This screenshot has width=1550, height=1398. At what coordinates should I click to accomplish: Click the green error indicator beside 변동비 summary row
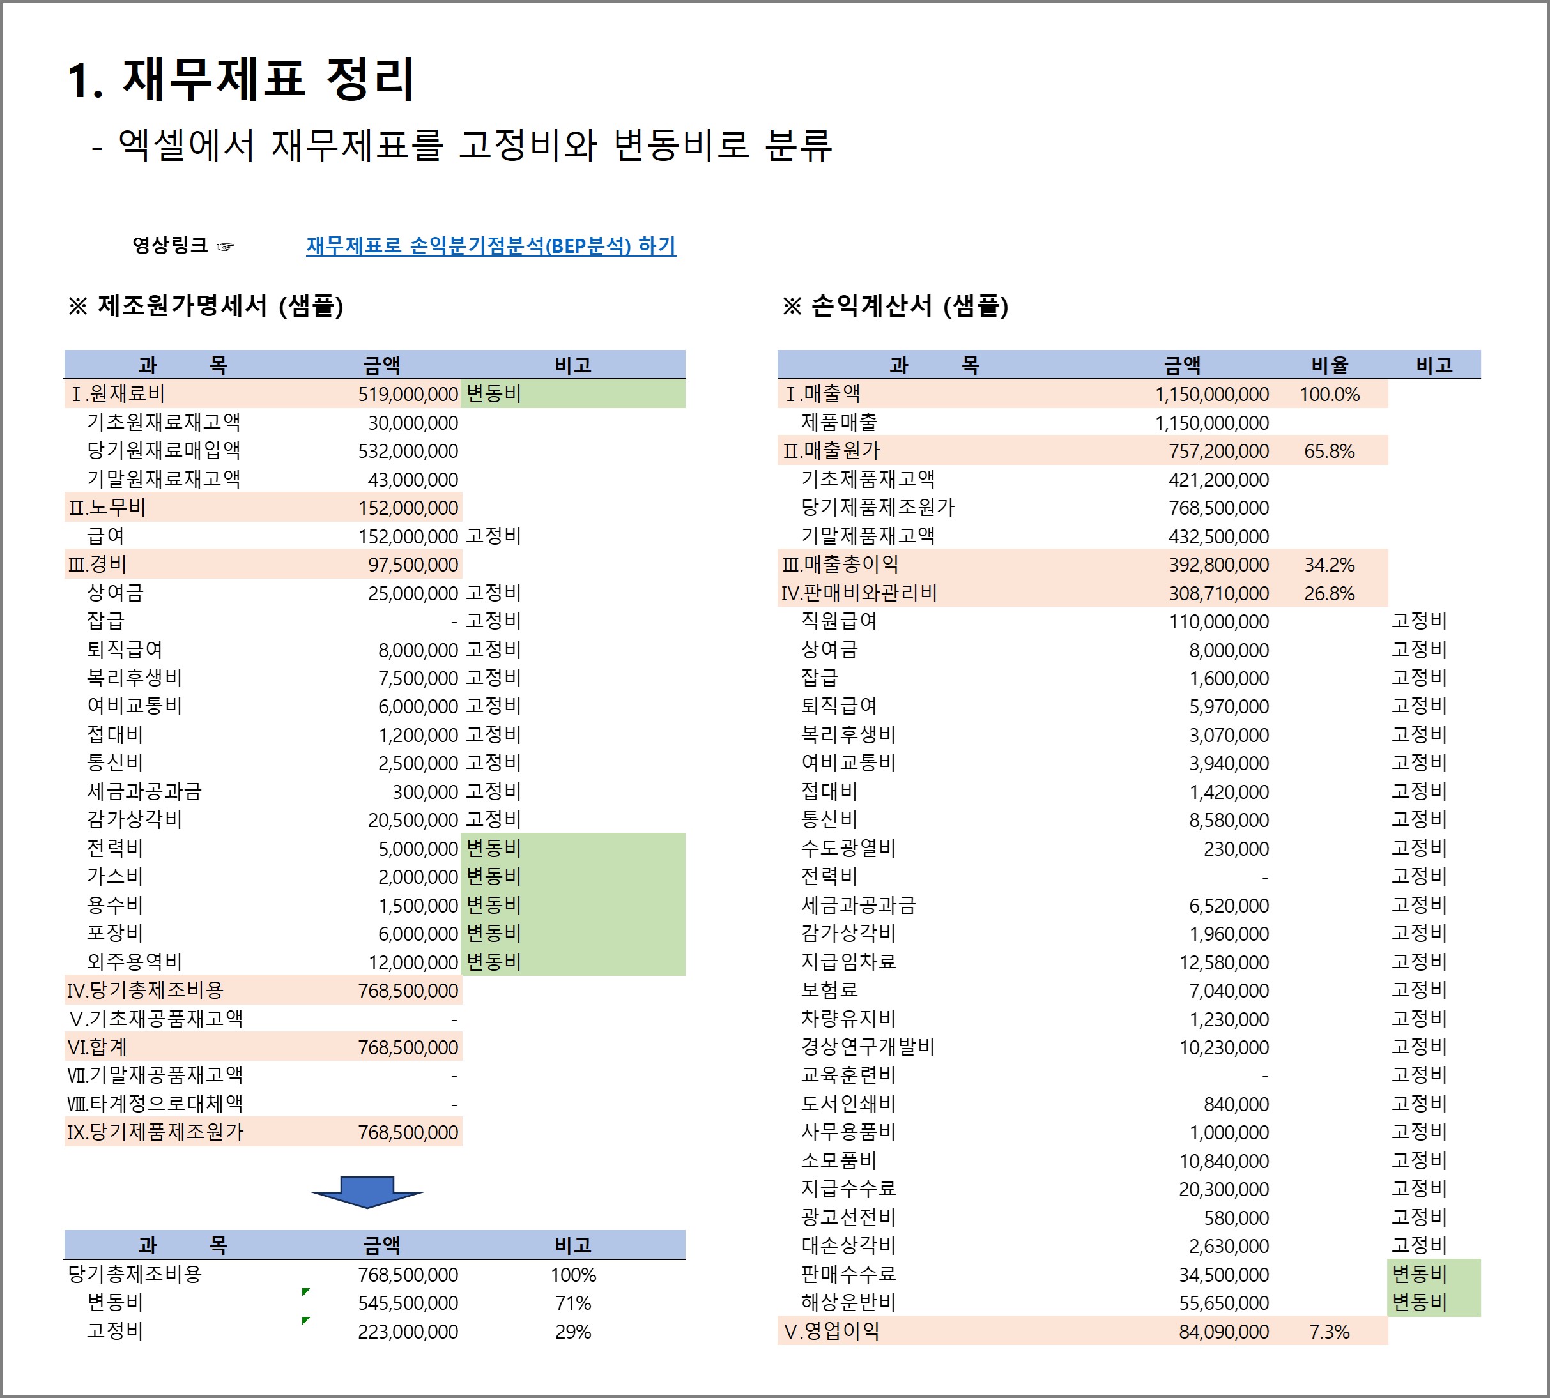[306, 1292]
